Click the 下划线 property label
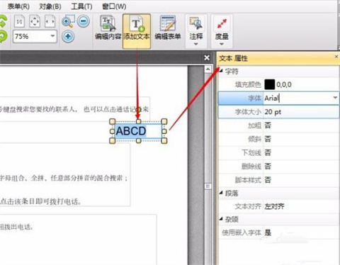Image resolution: width=340 pixels, height=265 pixels. pos(251,152)
